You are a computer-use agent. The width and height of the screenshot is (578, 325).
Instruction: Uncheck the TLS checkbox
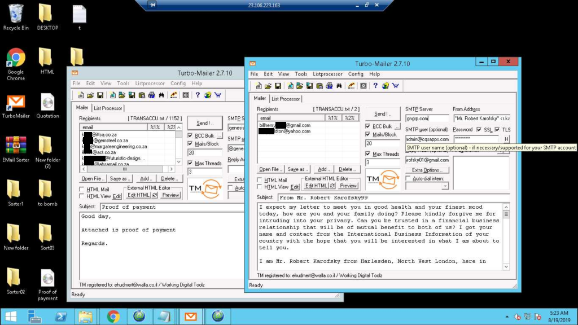point(497,130)
